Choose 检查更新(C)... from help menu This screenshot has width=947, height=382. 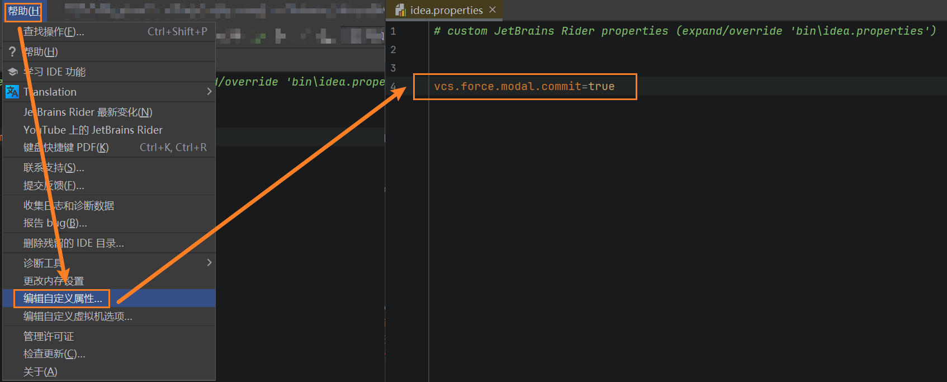pyautogui.click(x=54, y=354)
